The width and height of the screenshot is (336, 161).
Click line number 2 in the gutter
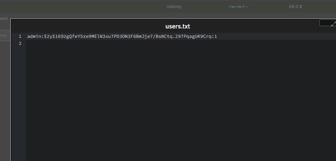coord(20,43)
